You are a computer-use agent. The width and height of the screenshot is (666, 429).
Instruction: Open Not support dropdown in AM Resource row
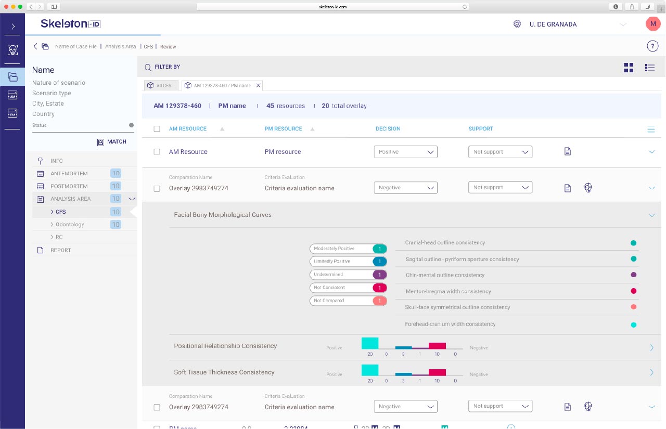[500, 152]
